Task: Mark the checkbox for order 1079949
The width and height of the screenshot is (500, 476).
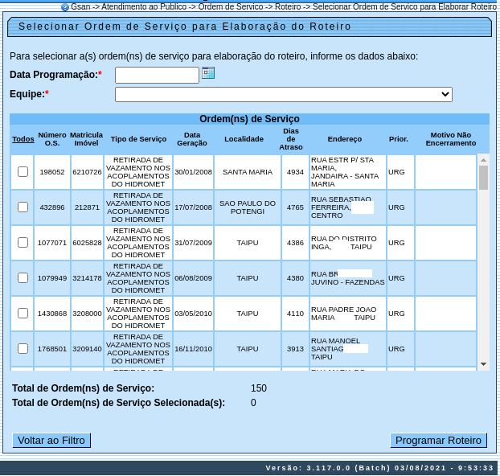Action: click(23, 278)
